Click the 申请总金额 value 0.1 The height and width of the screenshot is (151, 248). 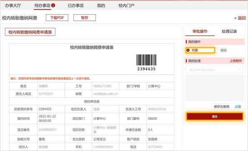tap(150, 130)
